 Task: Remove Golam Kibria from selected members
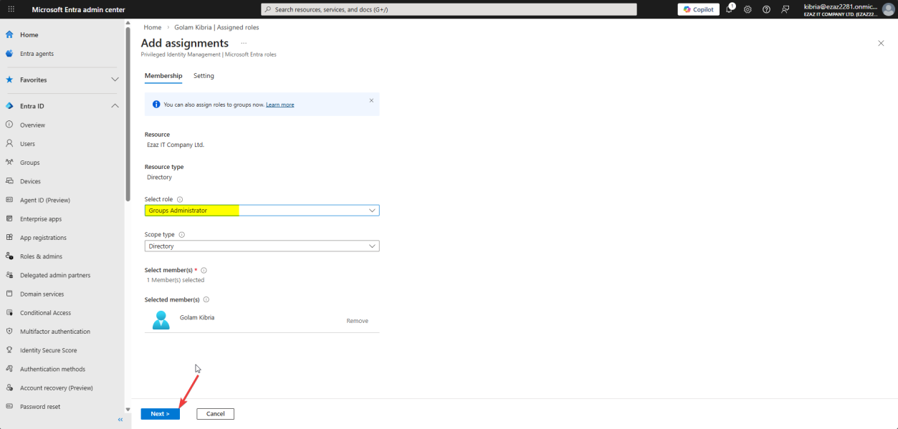click(x=358, y=321)
